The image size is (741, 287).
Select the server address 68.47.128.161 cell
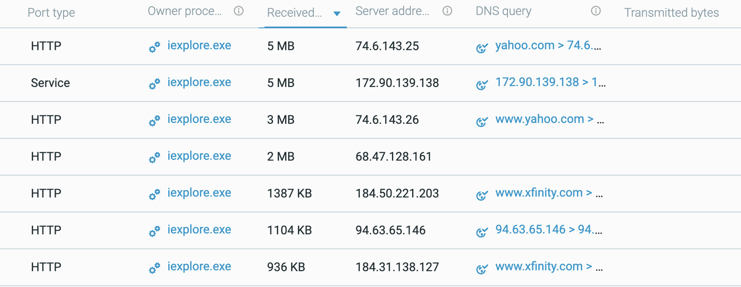click(x=393, y=157)
